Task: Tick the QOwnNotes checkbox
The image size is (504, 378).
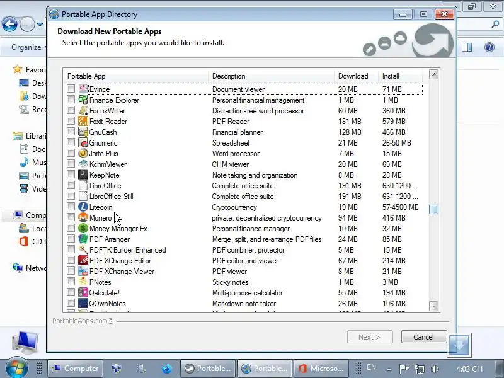Action: [71, 303]
